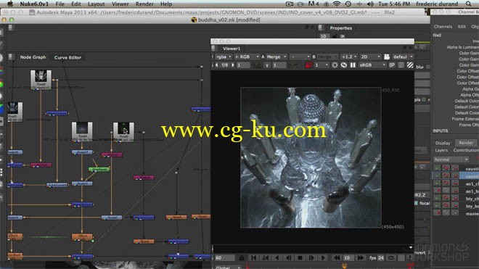Go to first frame in timeline

(253, 258)
